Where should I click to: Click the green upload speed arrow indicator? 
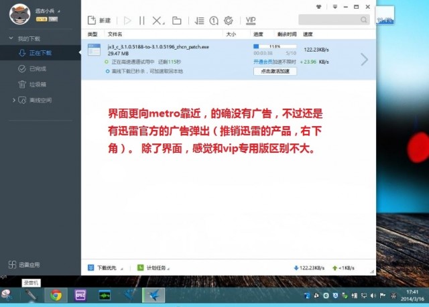pyautogui.click(x=334, y=268)
